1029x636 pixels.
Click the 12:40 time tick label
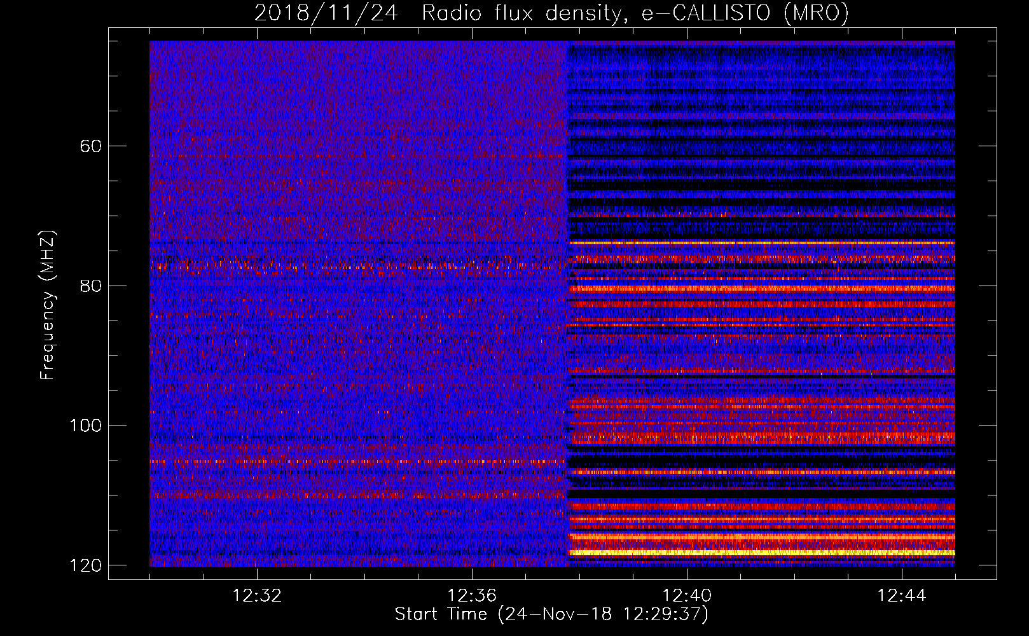tap(687, 596)
